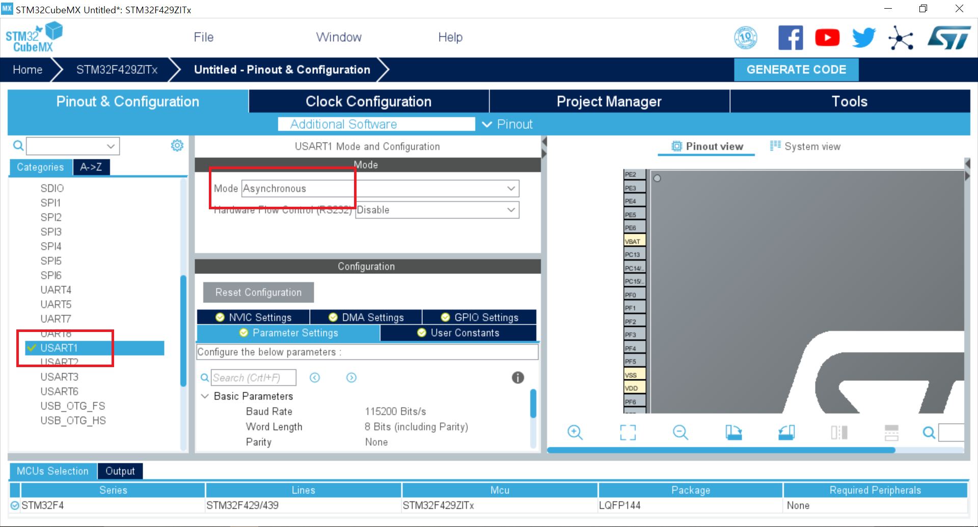Collapse the middle panel with left arrow
Screen dimensions: 978x527
pyautogui.click(x=544, y=141)
